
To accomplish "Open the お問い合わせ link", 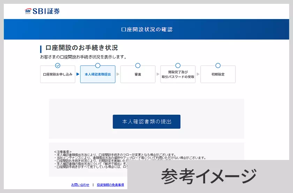I will [x=80, y=185].
